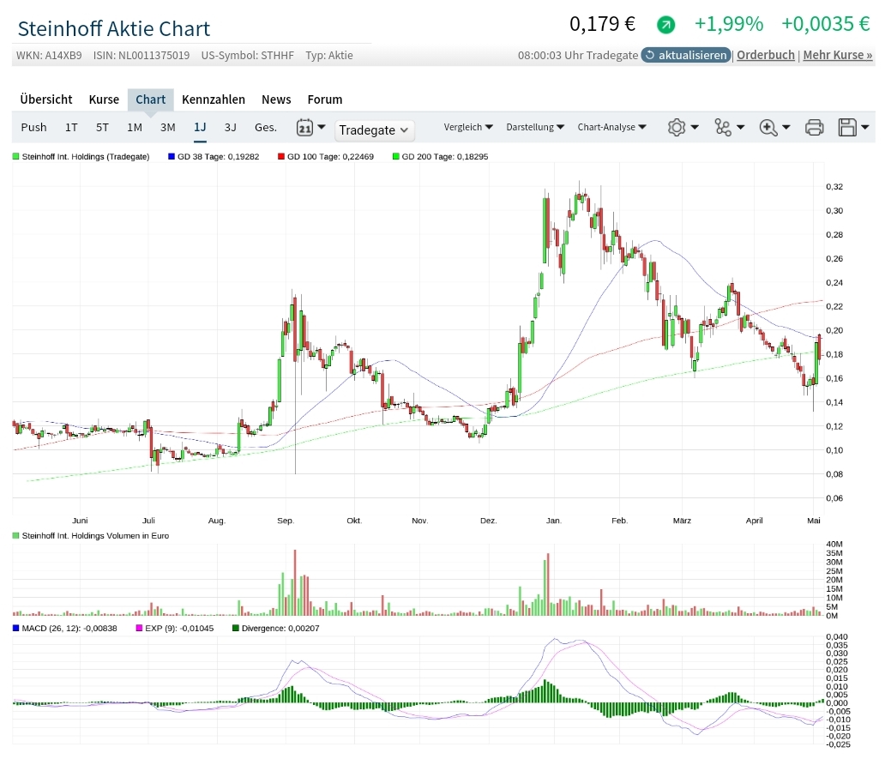885x771 pixels.
Task: Open the Vergleich dropdown menu
Action: pos(468,127)
